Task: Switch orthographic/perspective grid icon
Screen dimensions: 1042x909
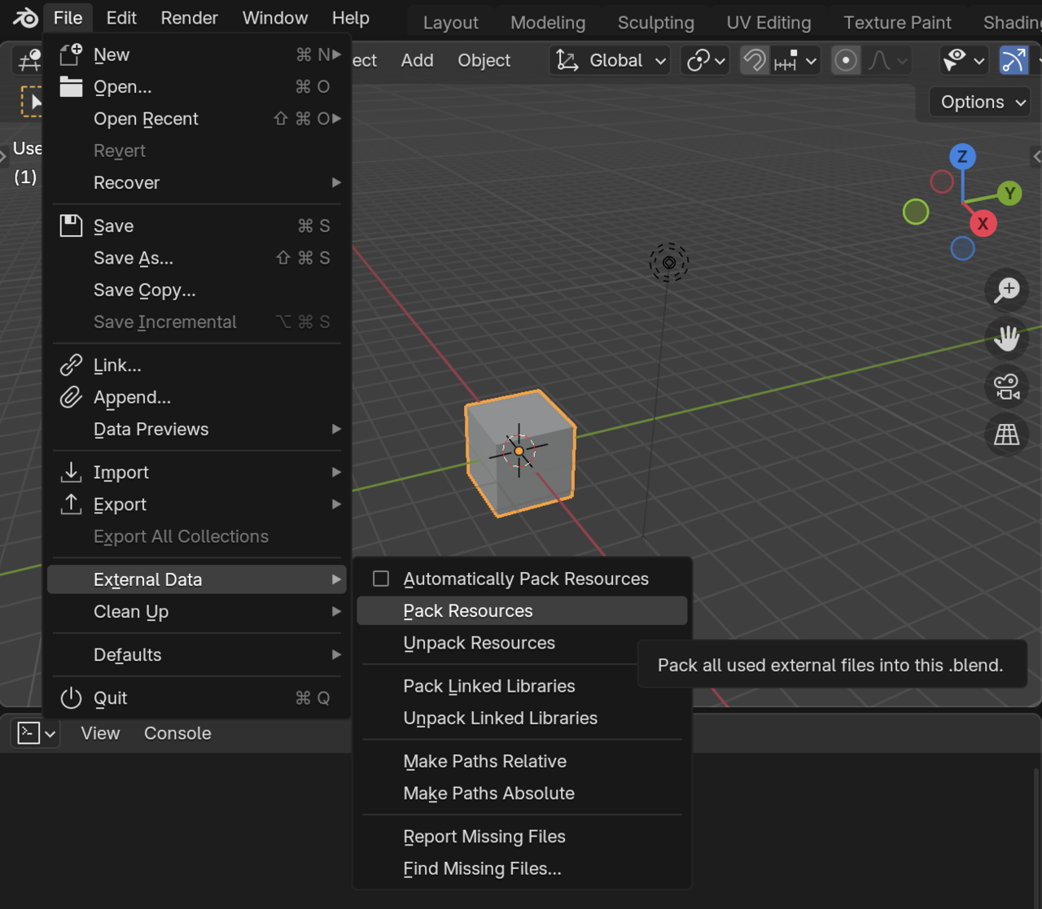Action: 1007,435
